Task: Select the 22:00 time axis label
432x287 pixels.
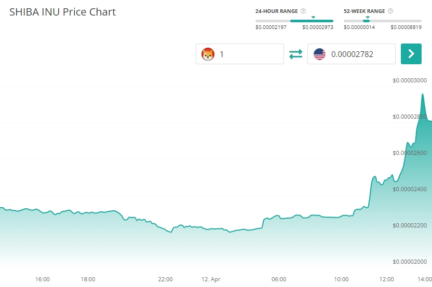Action: [166, 279]
